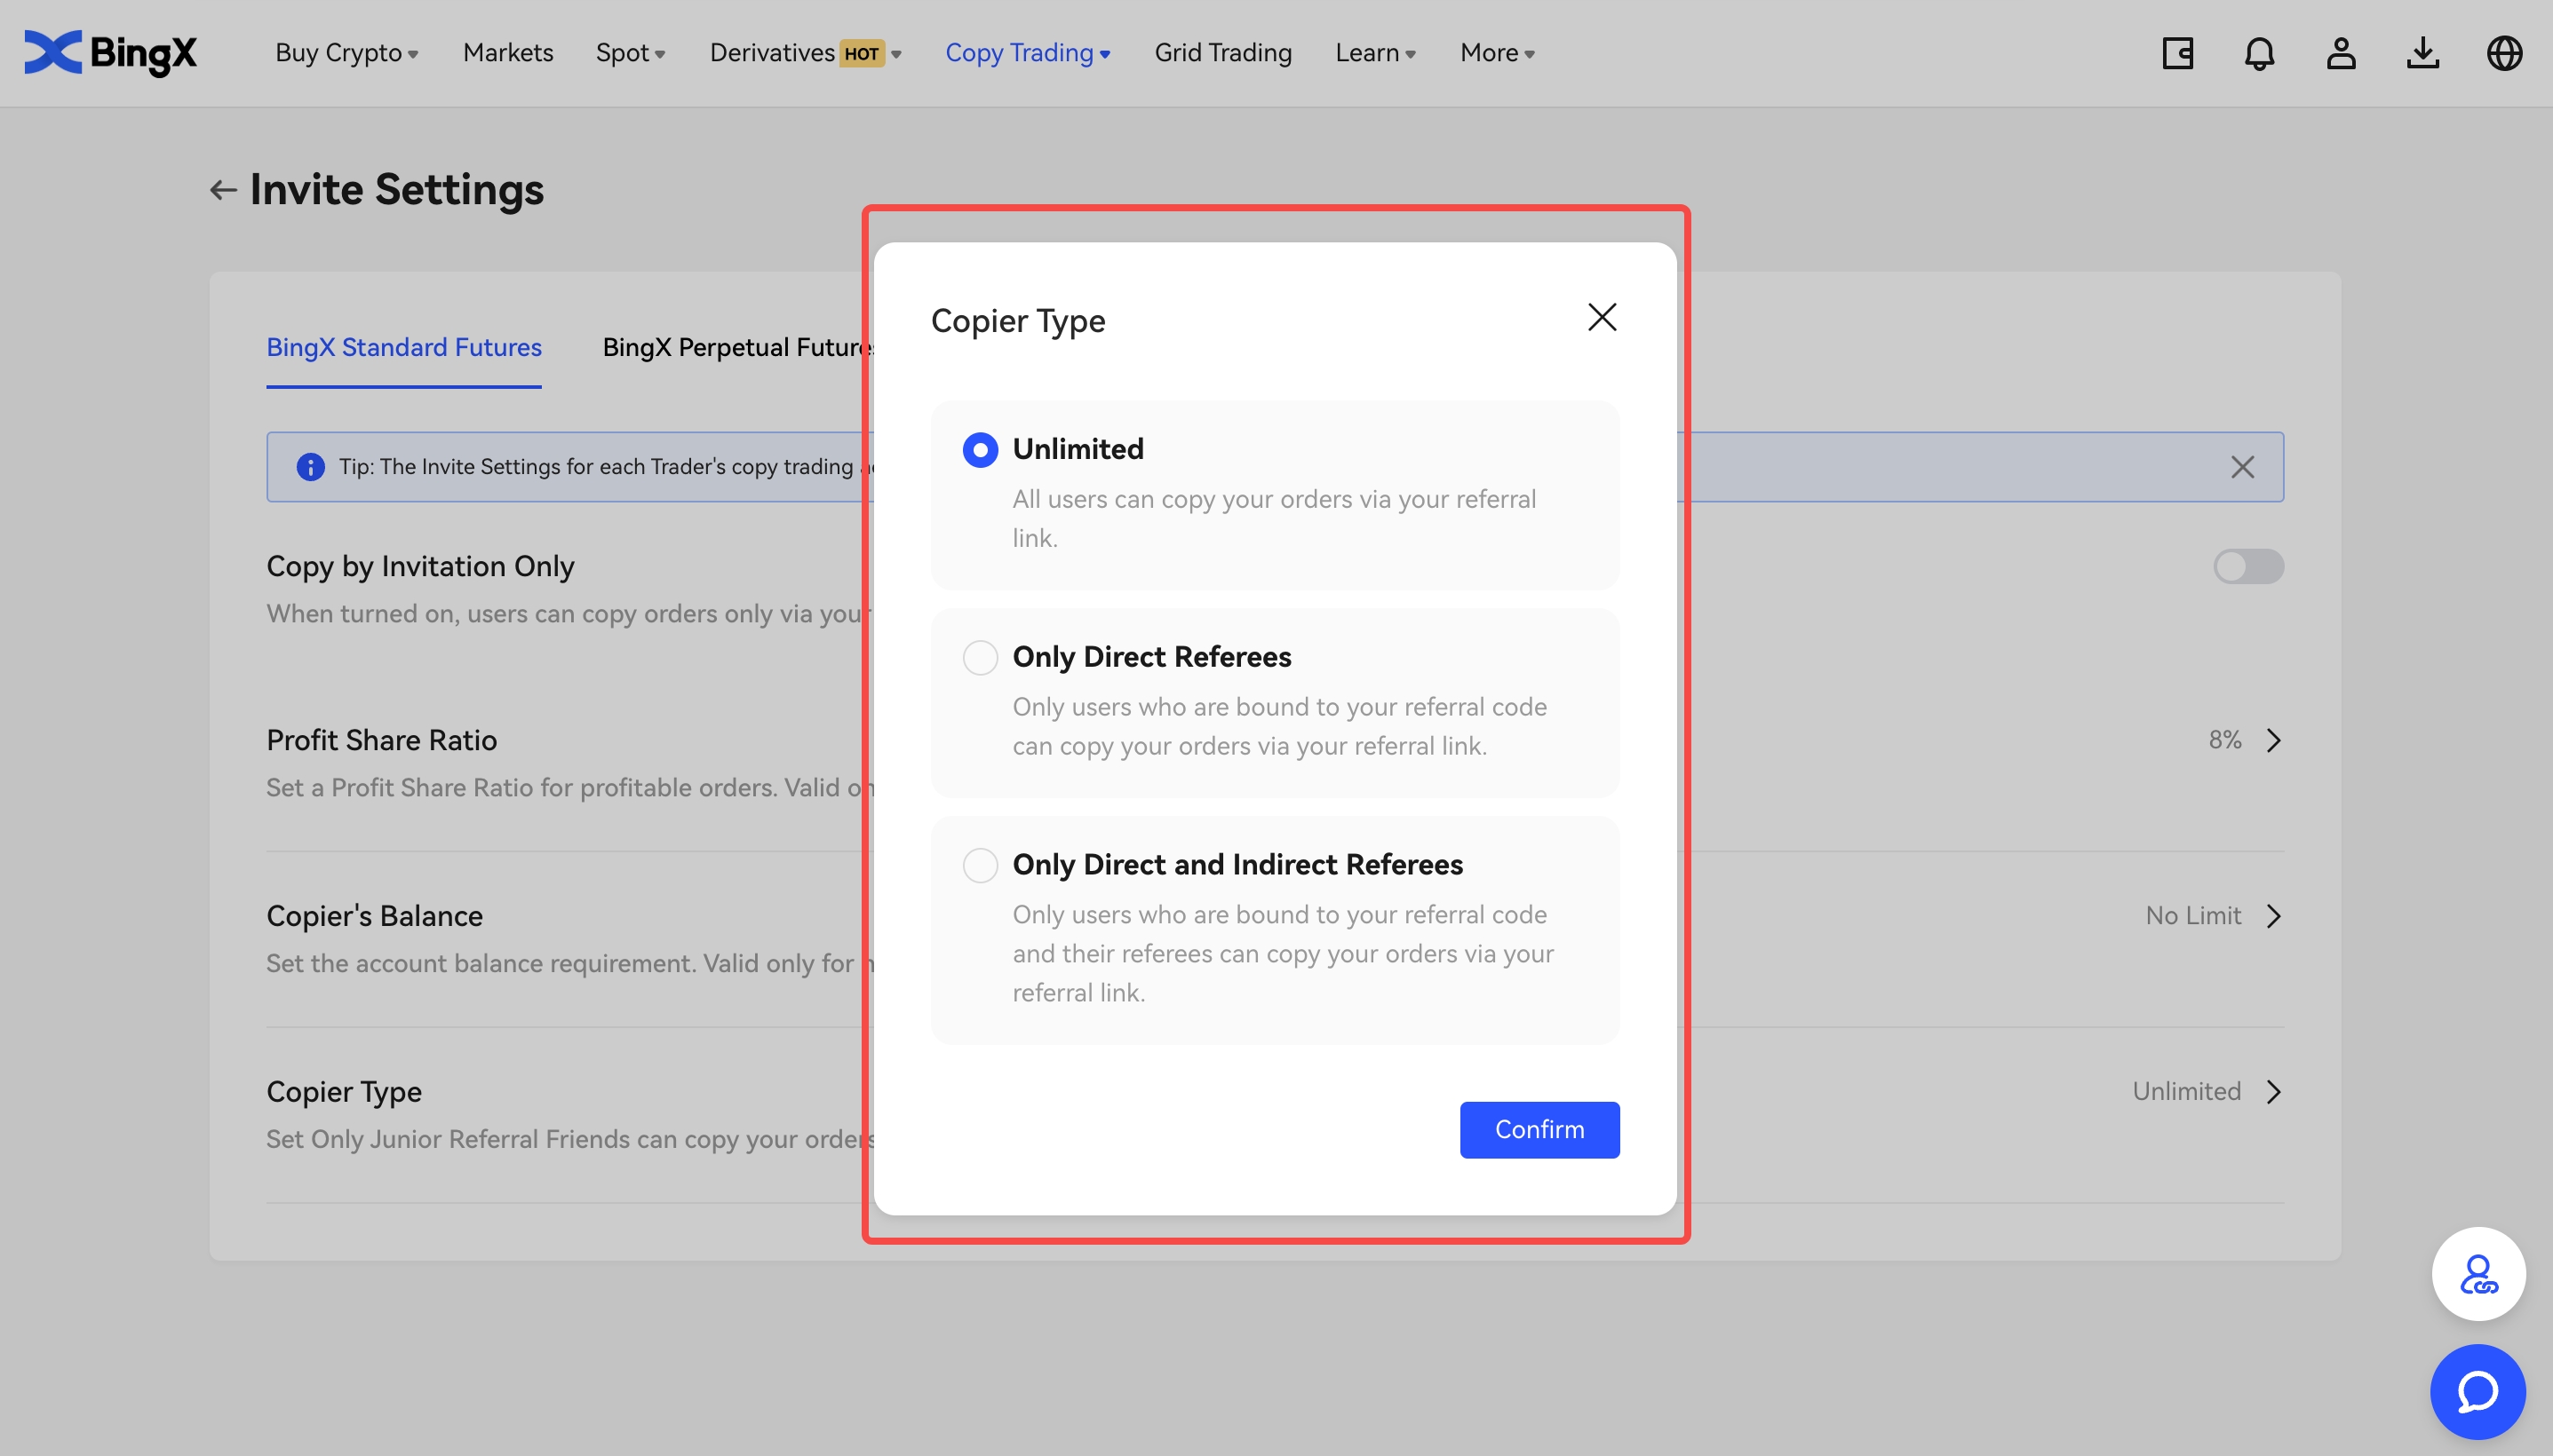This screenshot has height=1456, width=2553.
Task: Switch to BingX Standard Futures tab
Action: [x=405, y=345]
